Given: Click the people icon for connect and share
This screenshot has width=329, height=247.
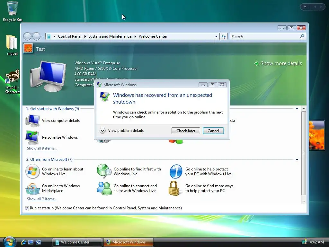Looking at the screenshot, I should point(104,188).
